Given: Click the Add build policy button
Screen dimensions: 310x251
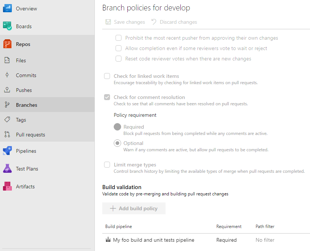Looking at the screenshot, I should (134, 208).
